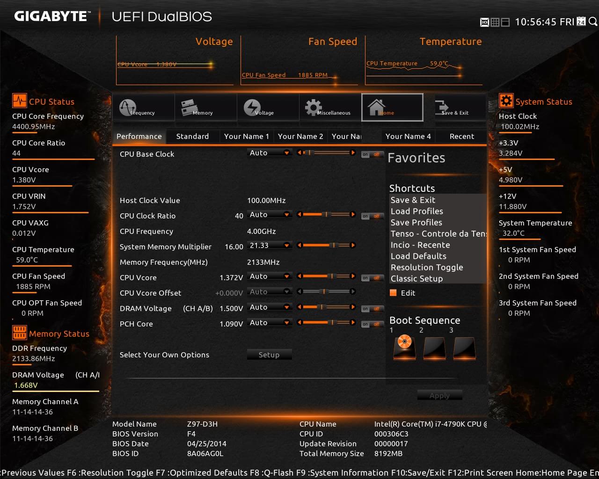This screenshot has width=599, height=479.
Task: Select boot sequence device 1 disc icon
Action: pyautogui.click(x=404, y=348)
